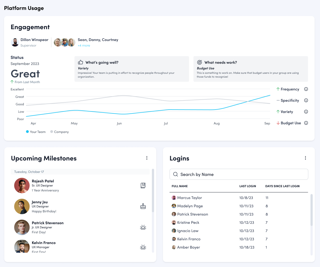Screen dimensions: 320x267
Task: Open the Logins three-dot options menu
Action: coord(305,158)
